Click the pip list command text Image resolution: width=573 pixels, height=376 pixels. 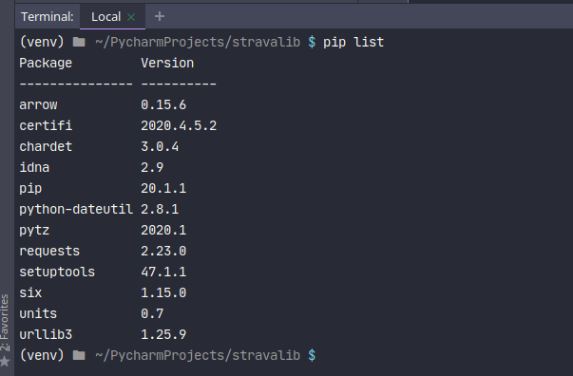click(353, 43)
